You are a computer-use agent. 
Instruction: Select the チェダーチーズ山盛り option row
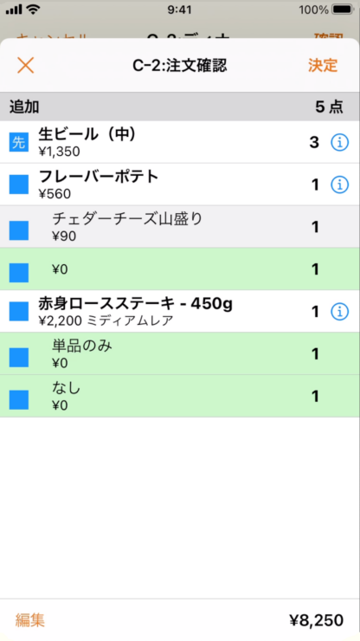[180, 226]
